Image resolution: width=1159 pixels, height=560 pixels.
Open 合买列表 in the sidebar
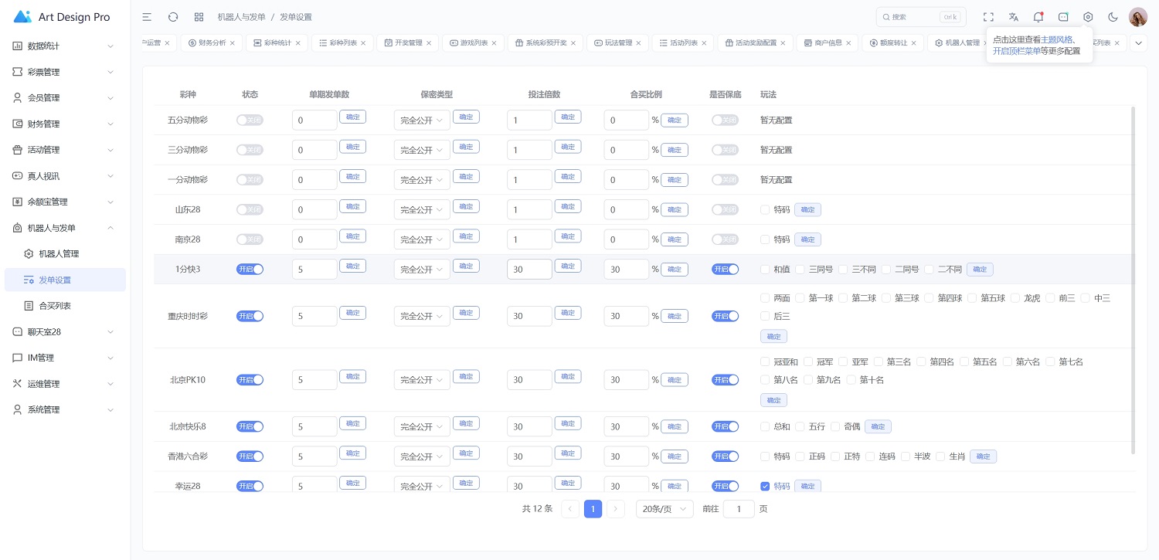point(55,306)
